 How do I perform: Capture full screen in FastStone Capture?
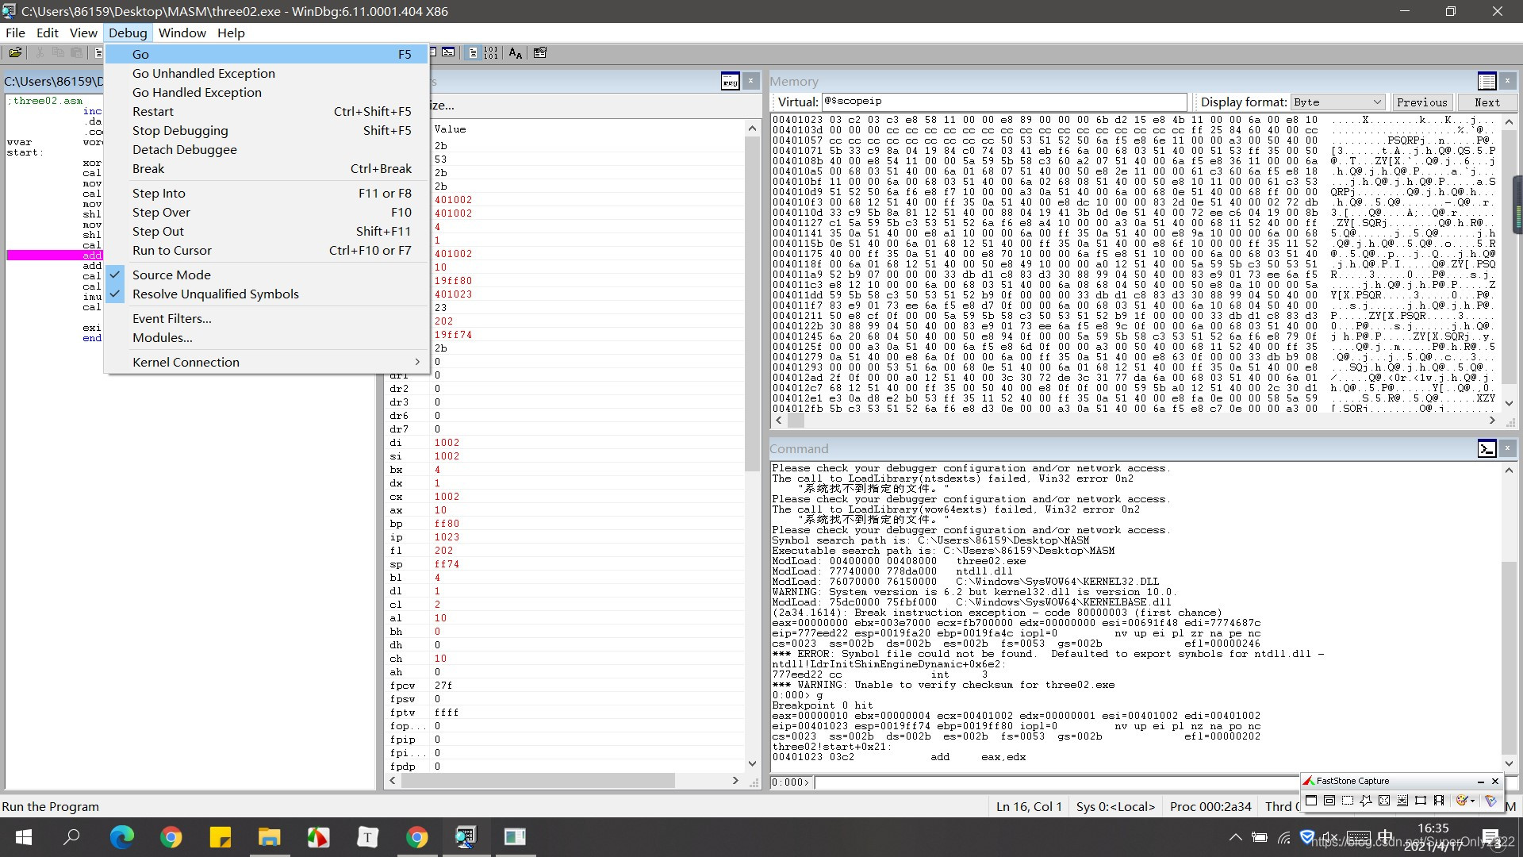click(1384, 801)
